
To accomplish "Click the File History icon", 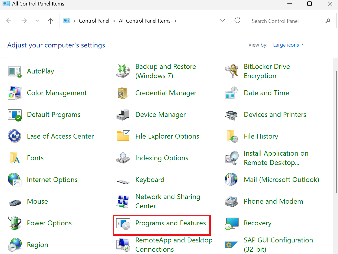I will point(232,136).
